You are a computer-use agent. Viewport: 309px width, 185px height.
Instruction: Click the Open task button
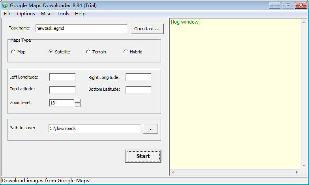coord(147,29)
